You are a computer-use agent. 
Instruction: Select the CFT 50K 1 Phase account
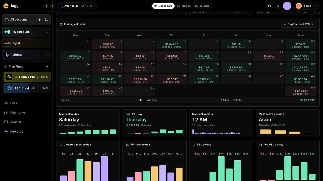click(x=27, y=77)
